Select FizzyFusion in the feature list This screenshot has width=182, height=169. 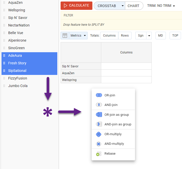click(18, 78)
